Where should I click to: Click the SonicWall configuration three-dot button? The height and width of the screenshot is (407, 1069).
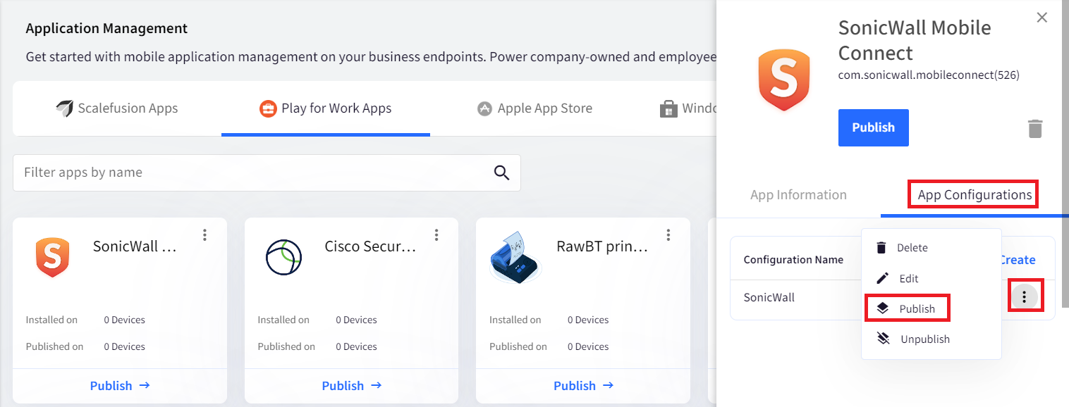1025,297
